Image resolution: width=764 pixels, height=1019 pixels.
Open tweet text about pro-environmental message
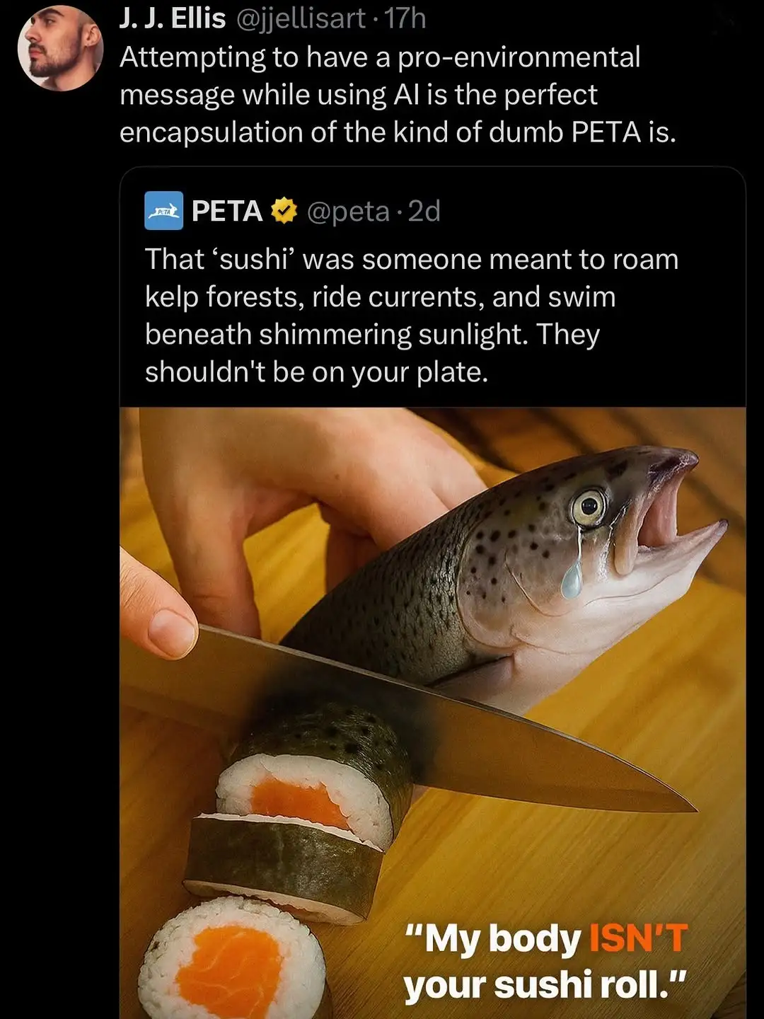[398, 94]
